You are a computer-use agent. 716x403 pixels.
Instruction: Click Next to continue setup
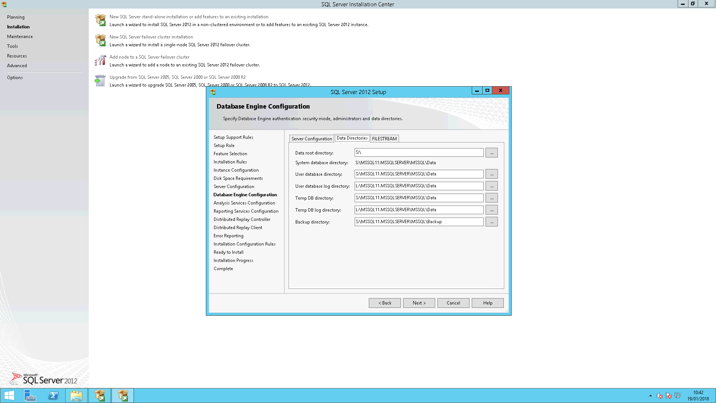[419, 303]
